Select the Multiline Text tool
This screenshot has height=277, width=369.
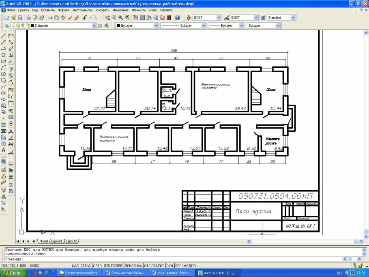(x=4, y=150)
